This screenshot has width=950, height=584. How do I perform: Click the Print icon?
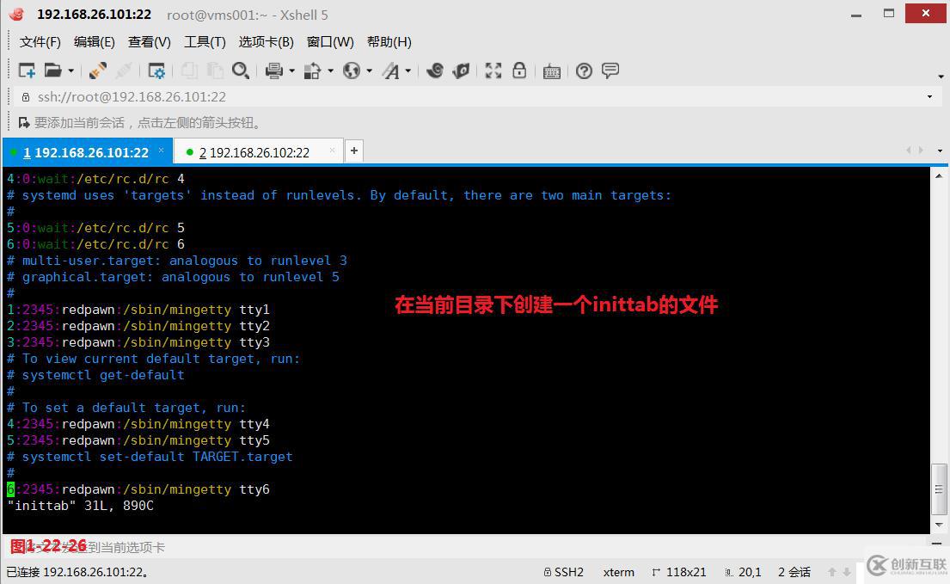pos(274,71)
